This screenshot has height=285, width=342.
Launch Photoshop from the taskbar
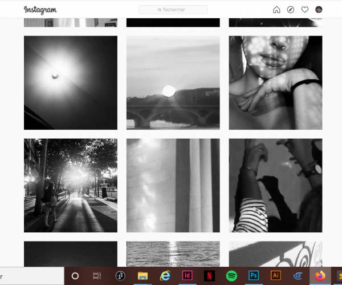254,276
